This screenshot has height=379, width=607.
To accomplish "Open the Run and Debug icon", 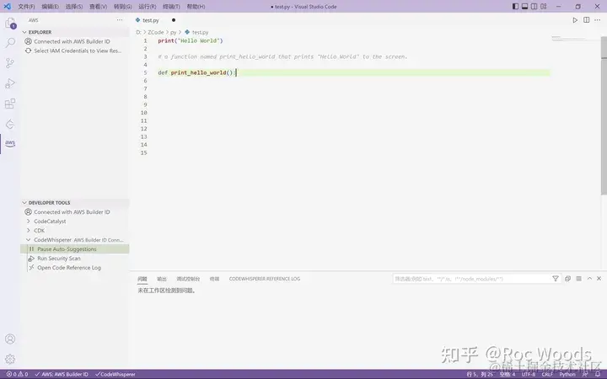I will click(x=10, y=83).
